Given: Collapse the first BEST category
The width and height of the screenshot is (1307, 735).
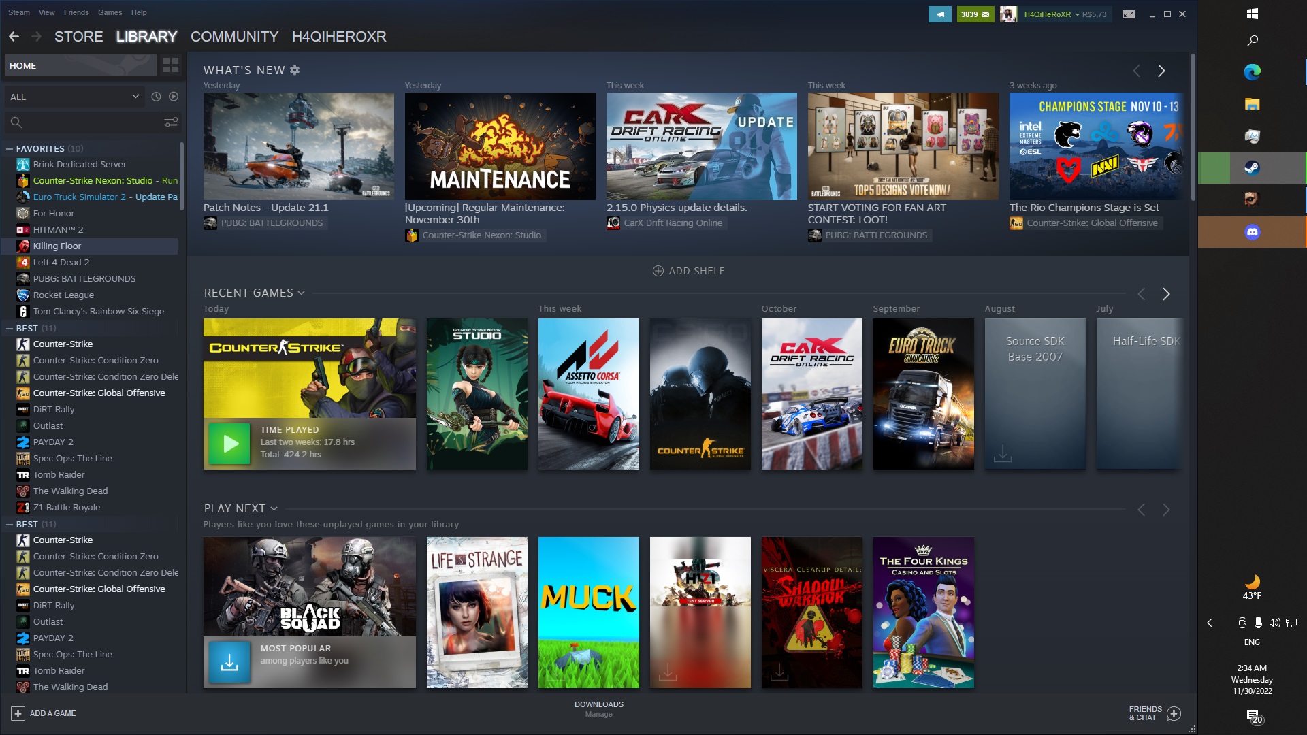Looking at the screenshot, I should [10, 328].
